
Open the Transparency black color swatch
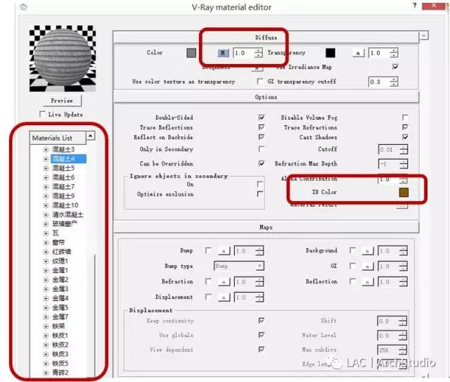(330, 53)
